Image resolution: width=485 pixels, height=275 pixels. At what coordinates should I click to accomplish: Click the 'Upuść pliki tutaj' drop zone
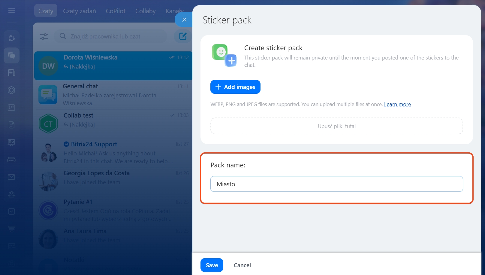tap(336, 126)
